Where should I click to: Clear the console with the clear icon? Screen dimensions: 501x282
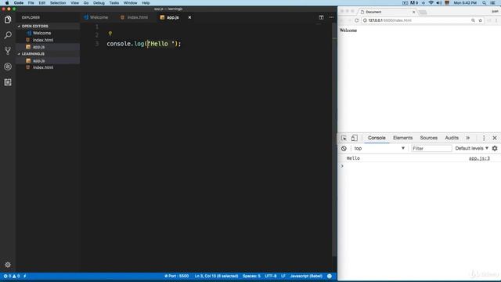344,148
